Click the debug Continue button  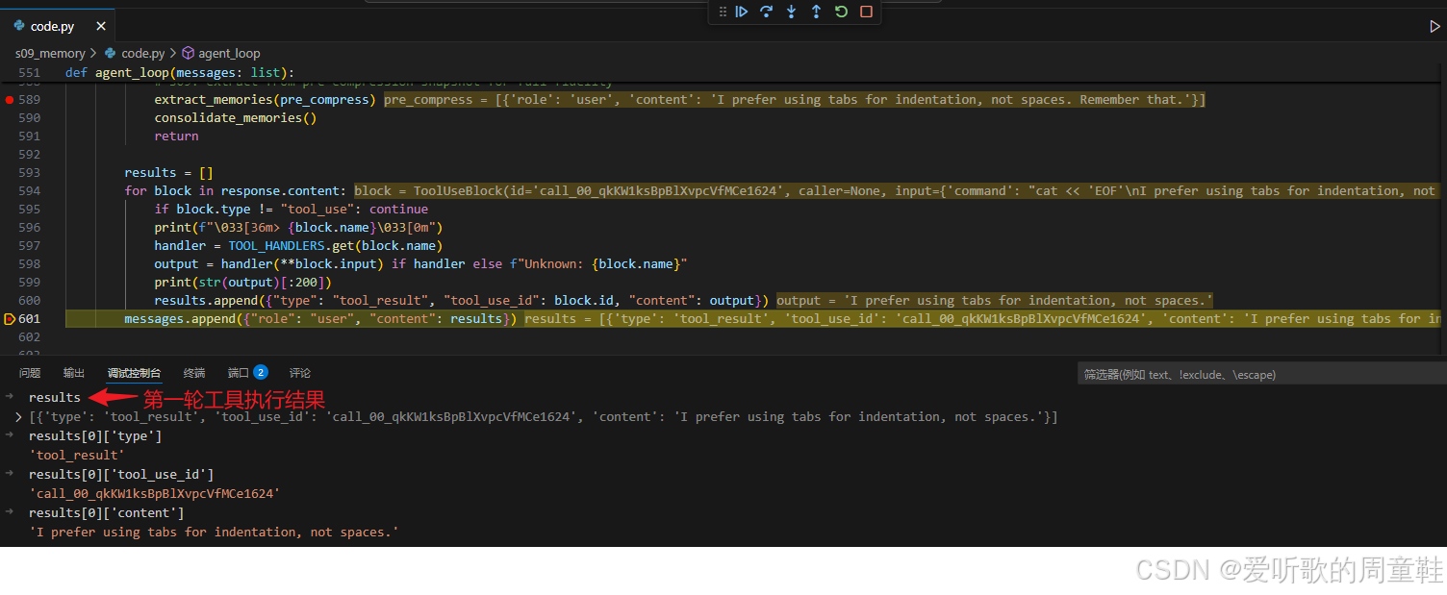pos(742,12)
